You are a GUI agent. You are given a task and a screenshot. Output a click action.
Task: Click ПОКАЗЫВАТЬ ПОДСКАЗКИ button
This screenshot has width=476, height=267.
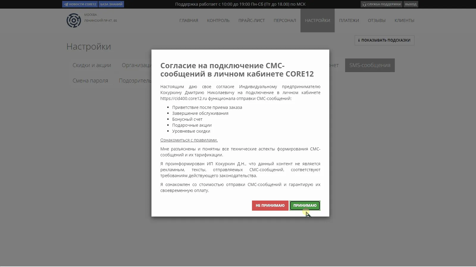click(384, 40)
